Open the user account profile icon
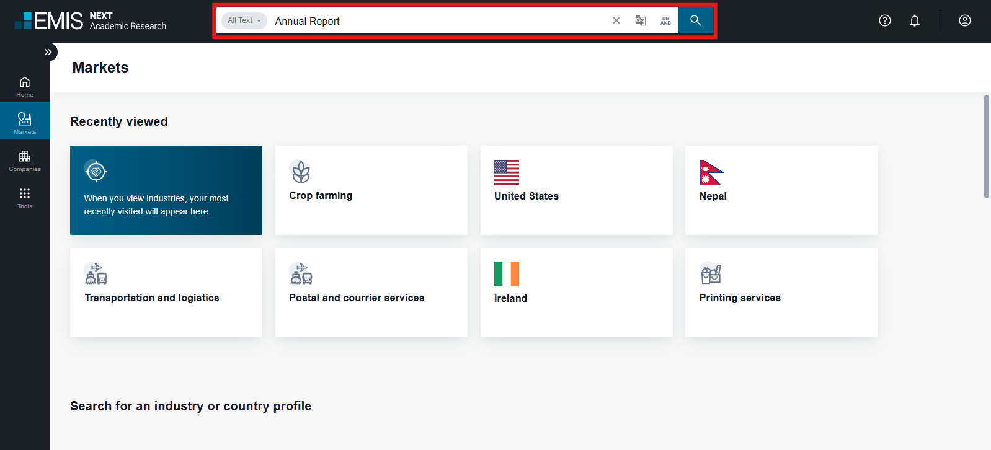The width and height of the screenshot is (991, 450). tap(965, 20)
